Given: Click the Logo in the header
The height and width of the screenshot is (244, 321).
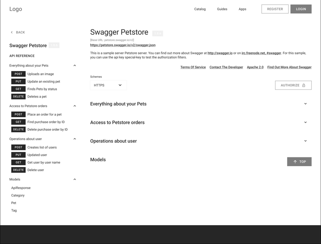Looking at the screenshot, I should [x=15, y=9].
